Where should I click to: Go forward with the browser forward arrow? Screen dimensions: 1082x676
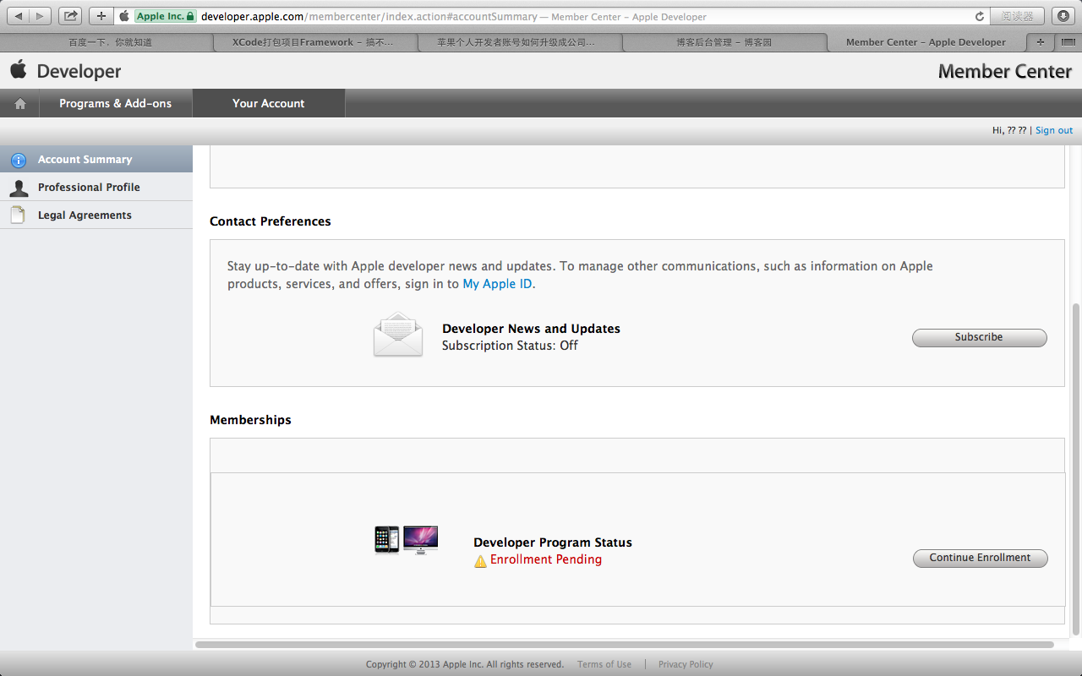[41, 16]
